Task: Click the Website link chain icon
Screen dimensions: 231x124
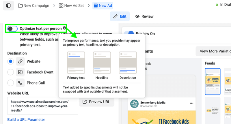Action: coord(20,61)
